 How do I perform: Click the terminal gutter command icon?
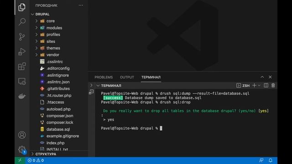91,92
